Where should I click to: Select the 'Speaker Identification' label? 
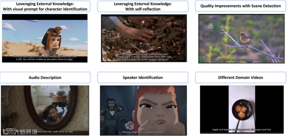143,77
